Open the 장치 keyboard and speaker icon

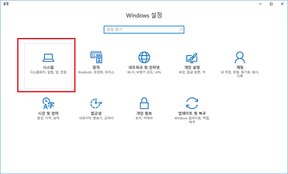pos(96,57)
